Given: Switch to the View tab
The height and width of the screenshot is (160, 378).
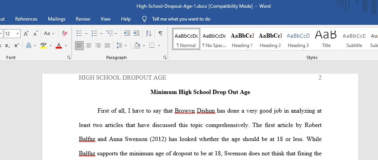Looking at the screenshot, I should (x=106, y=19).
